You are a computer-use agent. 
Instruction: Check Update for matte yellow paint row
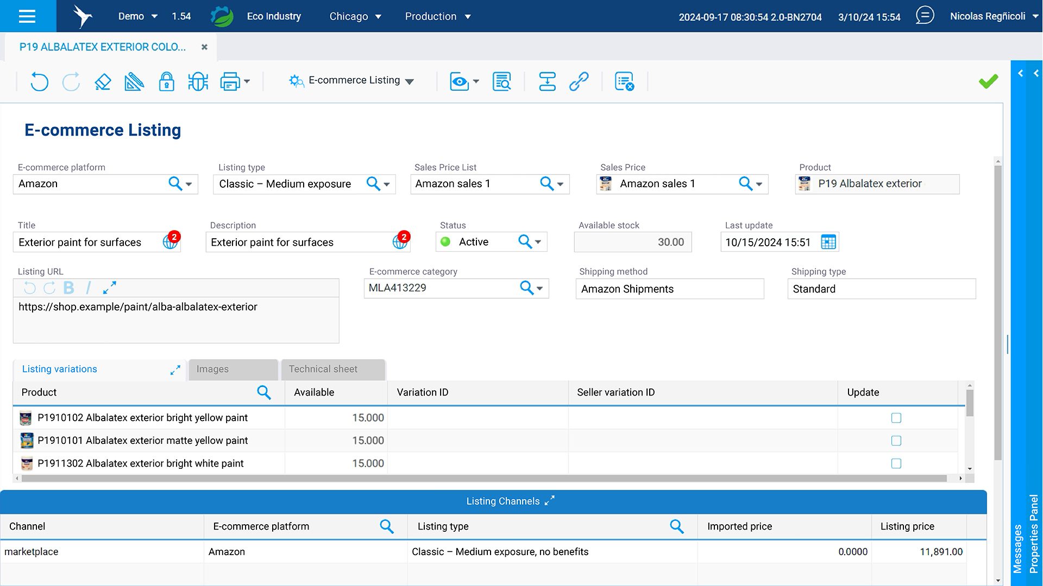click(896, 441)
